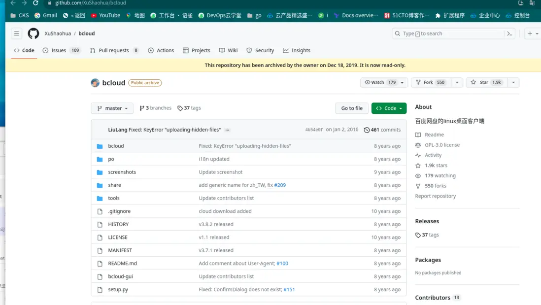Open the HISTORY file

[118, 224]
